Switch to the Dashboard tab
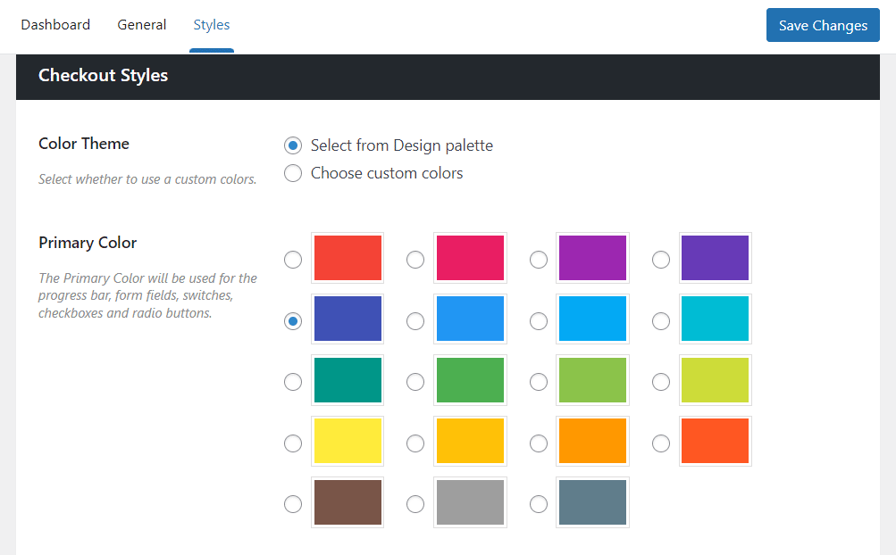 pyautogui.click(x=55, y=24)
